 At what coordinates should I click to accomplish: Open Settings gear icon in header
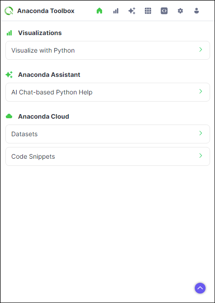coord(180,11)
